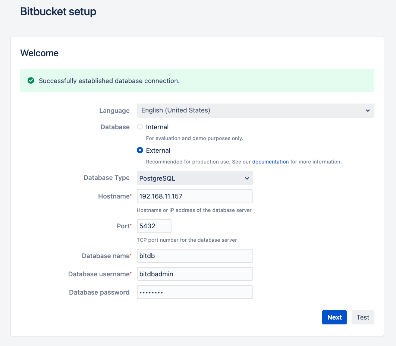The width and height of the screenshot is (396, 346).
Task: Click the Internal radio label text
Action: coord(157,127)
